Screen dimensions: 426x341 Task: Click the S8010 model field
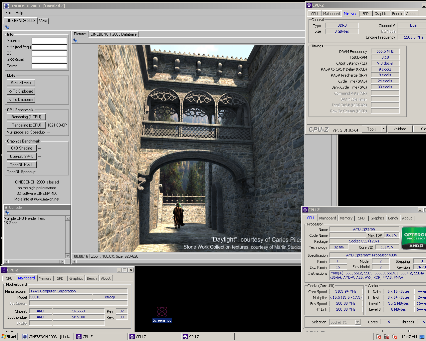[x=61, y=297]
